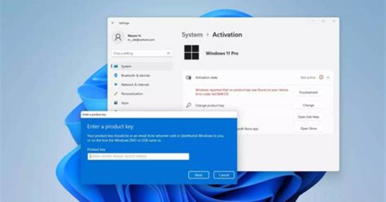Image resolution: width=386 pixels, height=202 pixels.
Task: Click the Troubleshoot button
Action: pyautogui.click(x=308, y=92)
